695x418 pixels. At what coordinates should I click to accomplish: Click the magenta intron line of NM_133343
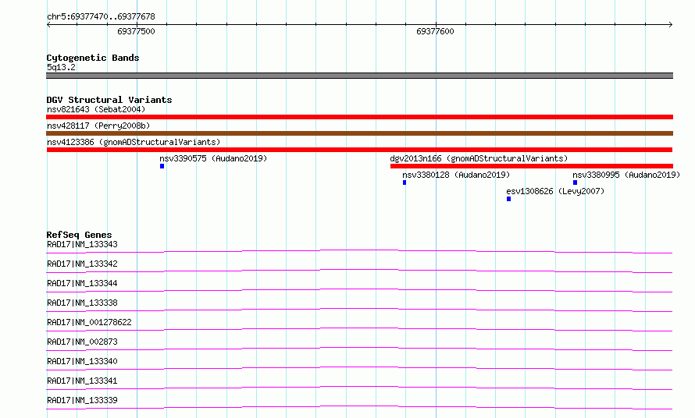pyautogui.click(x=359, y=250)
